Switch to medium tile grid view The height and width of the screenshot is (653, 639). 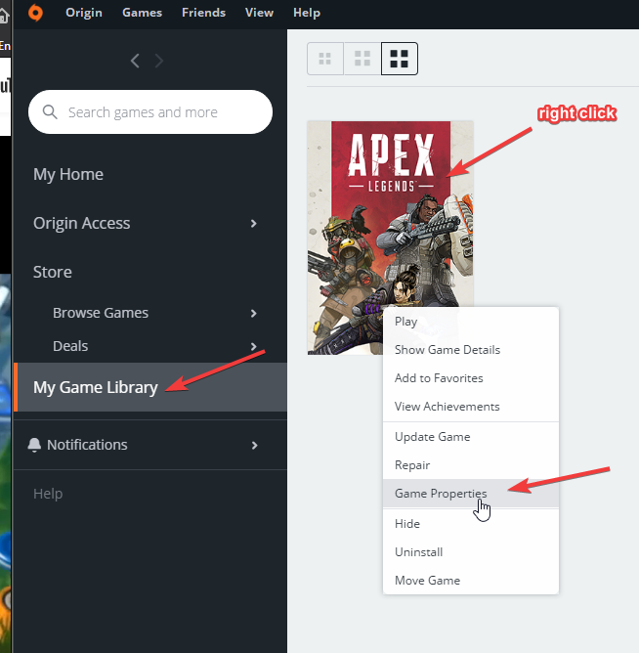pyautogui.click(x=362, y=59)
